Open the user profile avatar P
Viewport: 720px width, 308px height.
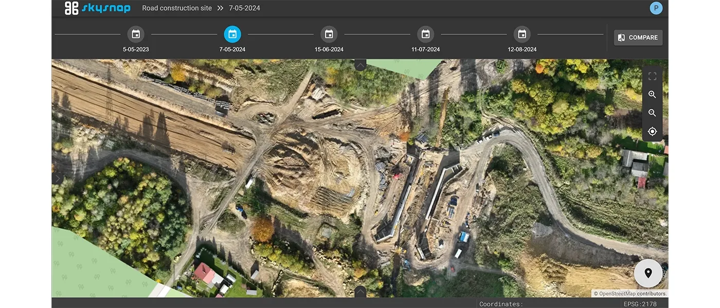(656, 8)
